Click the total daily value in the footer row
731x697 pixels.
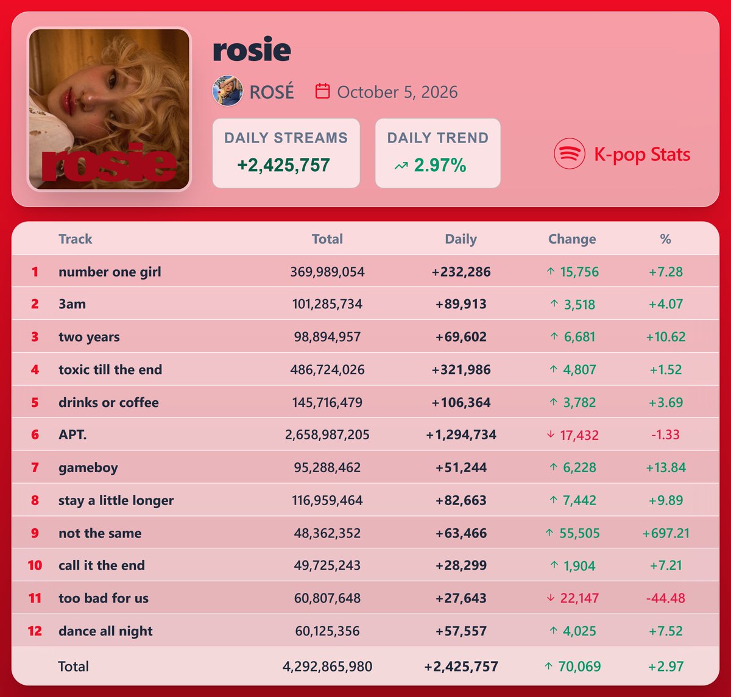click(461, 667)
